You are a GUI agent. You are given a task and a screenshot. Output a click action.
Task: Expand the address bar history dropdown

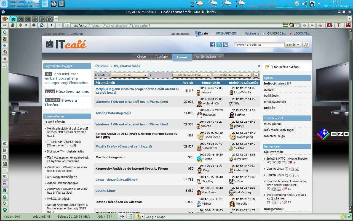297,25
